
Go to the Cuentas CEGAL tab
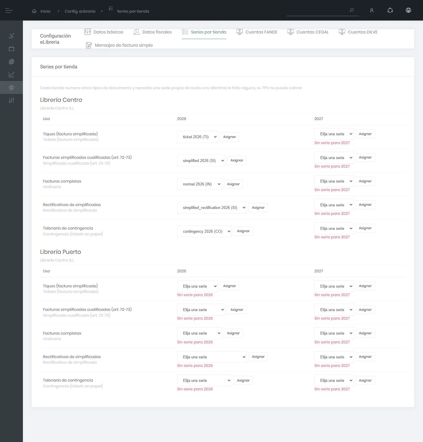coord(308,32)
